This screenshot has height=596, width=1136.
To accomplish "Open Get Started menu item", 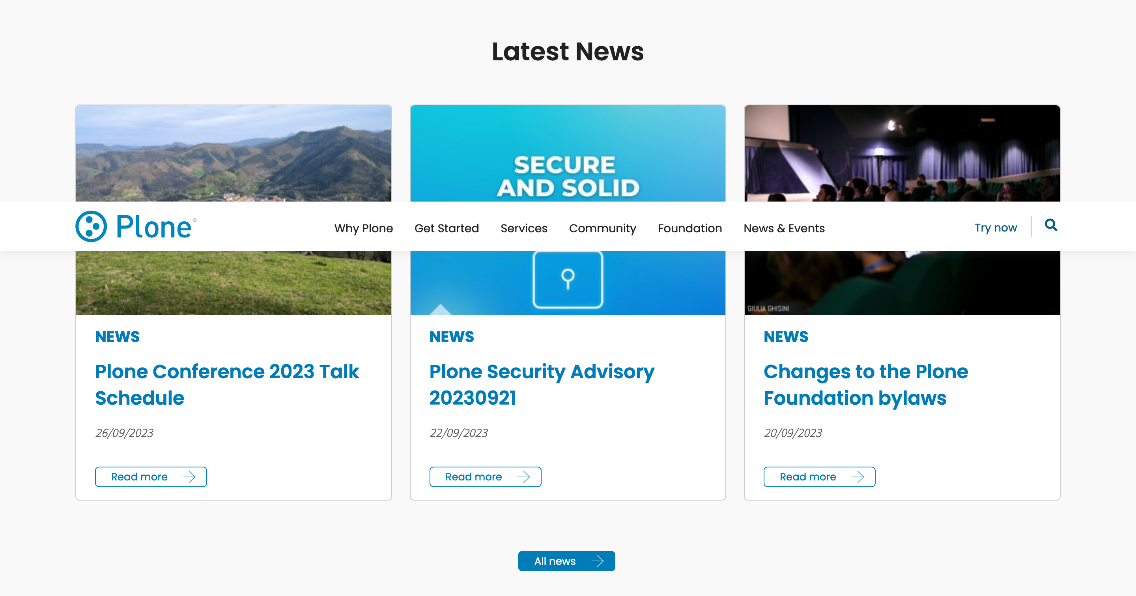I will pyautogui.click(x=446, y=228).
